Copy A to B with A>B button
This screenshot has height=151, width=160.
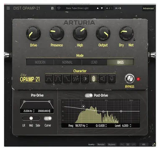pos(118,8)
